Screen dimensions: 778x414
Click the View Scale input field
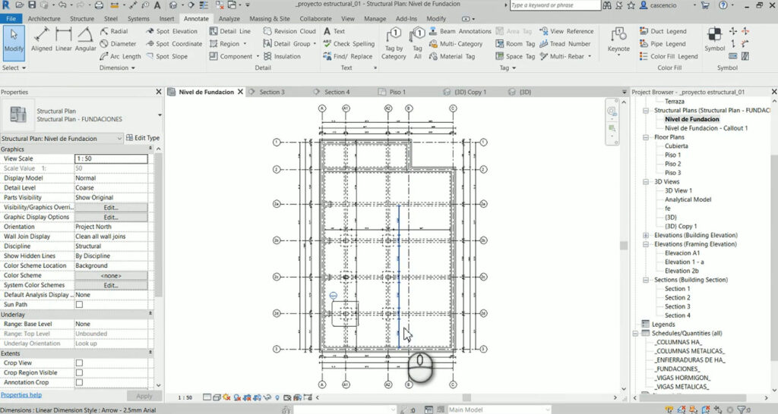tap(111, 158)
